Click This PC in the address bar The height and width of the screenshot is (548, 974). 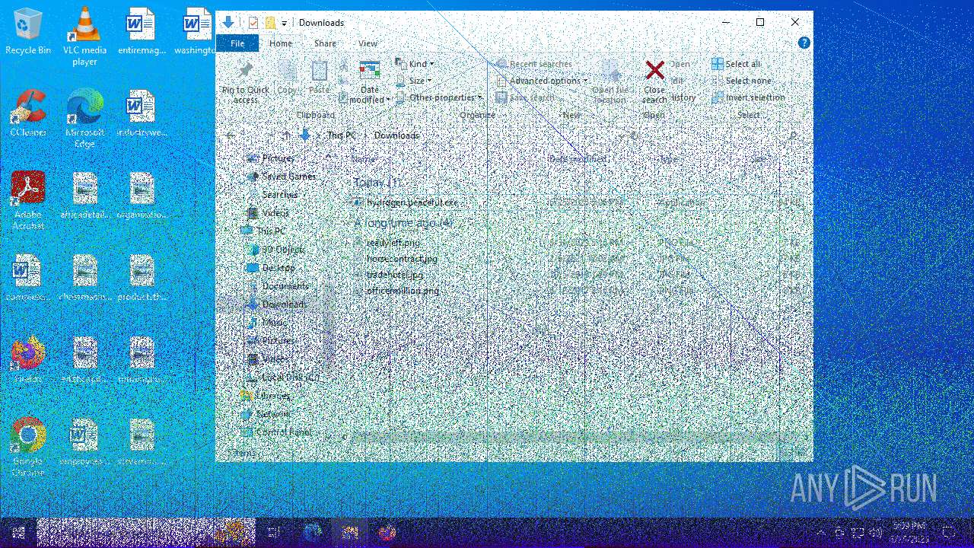point(341,135)
